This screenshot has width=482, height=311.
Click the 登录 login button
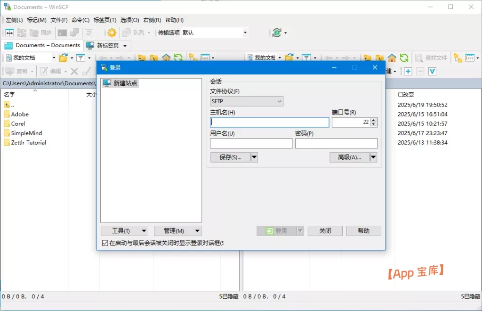277,231
